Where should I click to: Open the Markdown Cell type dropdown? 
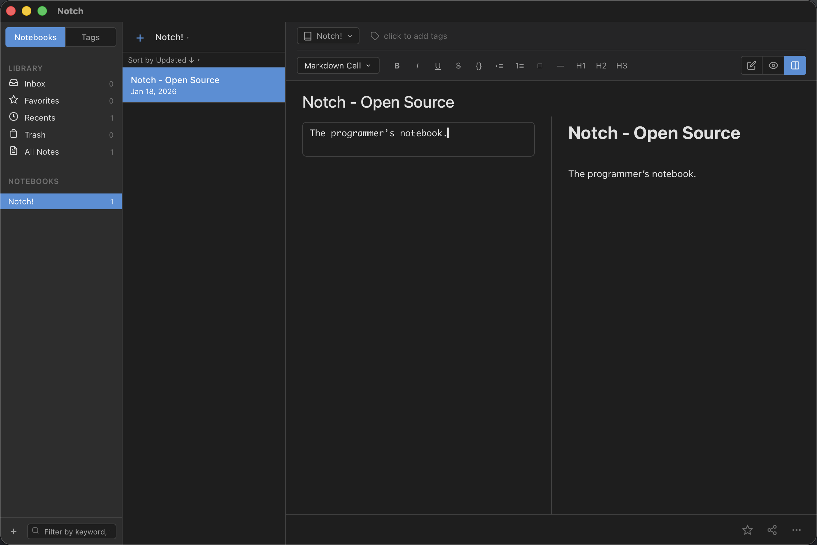338,65
